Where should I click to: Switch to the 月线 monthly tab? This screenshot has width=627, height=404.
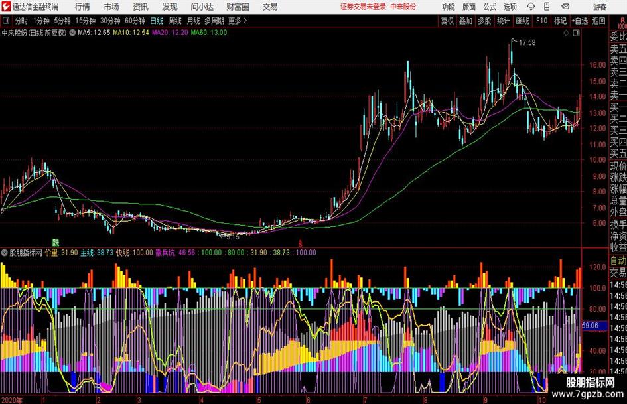click(194, 21)
